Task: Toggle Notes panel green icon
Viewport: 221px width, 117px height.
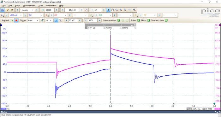Action: coord(149,20)
